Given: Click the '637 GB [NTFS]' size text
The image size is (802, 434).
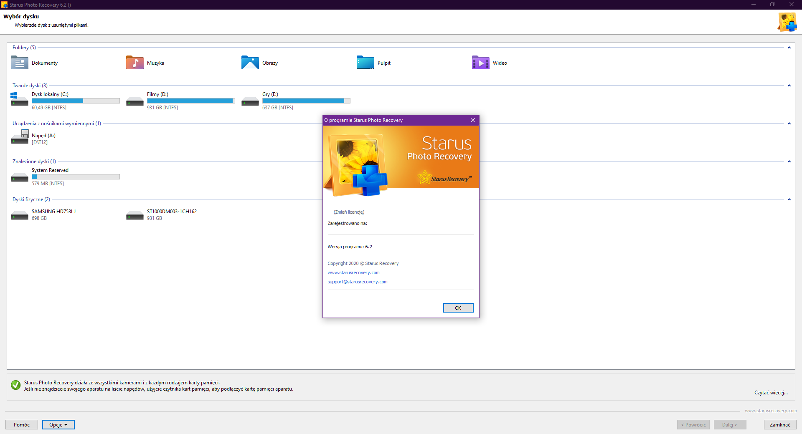Looking at the screenshot, I should tap(278, 108).
